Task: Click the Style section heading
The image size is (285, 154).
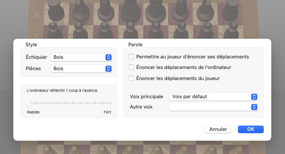Action: [x=31, y=45]
